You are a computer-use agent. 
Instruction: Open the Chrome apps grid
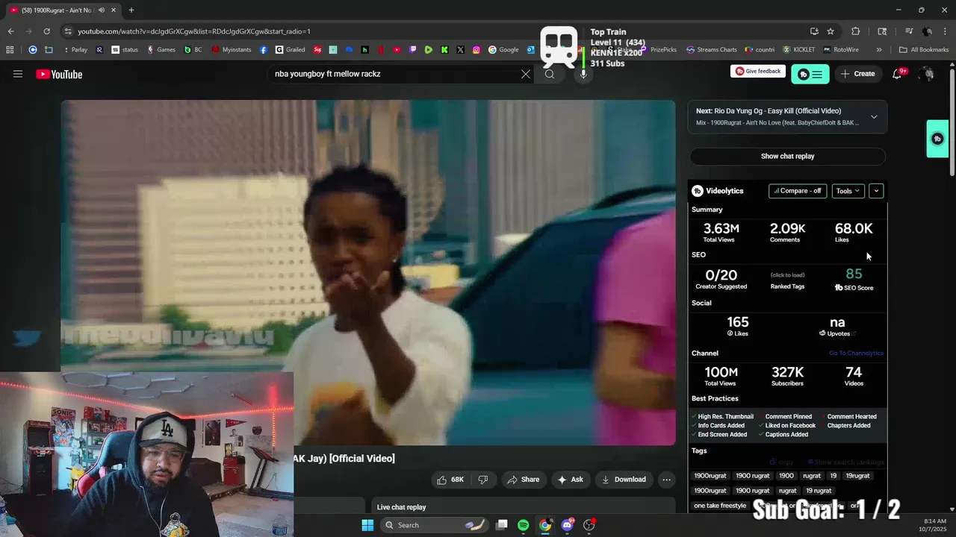tap(10, 50)
